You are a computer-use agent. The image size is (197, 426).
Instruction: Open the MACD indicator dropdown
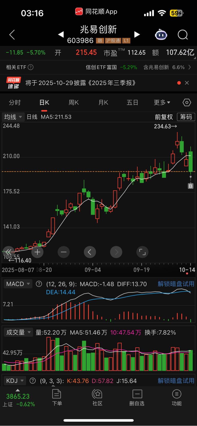(18, 284)
